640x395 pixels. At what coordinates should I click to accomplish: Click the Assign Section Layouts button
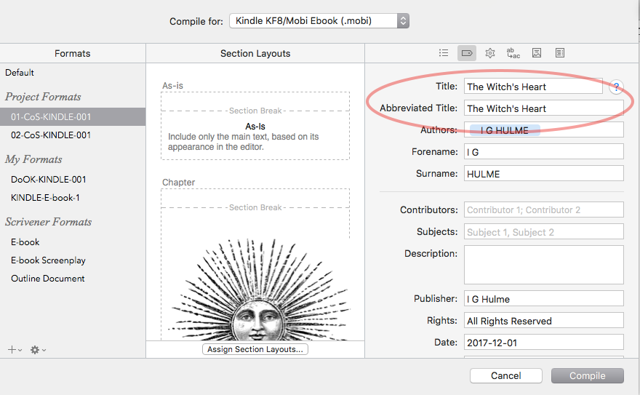(255, 349)
